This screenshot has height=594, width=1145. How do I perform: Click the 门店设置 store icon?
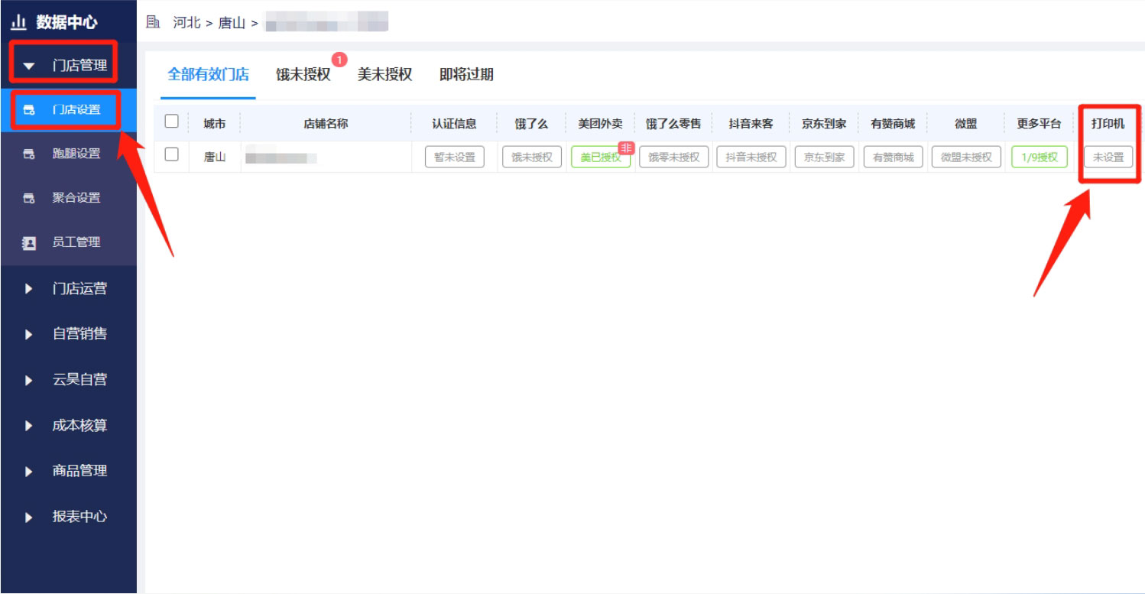pos(29,110)
